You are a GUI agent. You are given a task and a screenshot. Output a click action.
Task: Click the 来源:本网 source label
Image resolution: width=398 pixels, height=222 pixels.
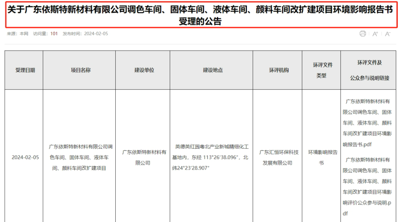[x=17, y=34]
